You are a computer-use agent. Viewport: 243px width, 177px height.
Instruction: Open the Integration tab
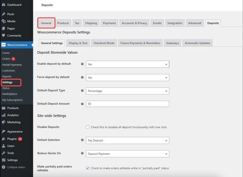point(175,23)
